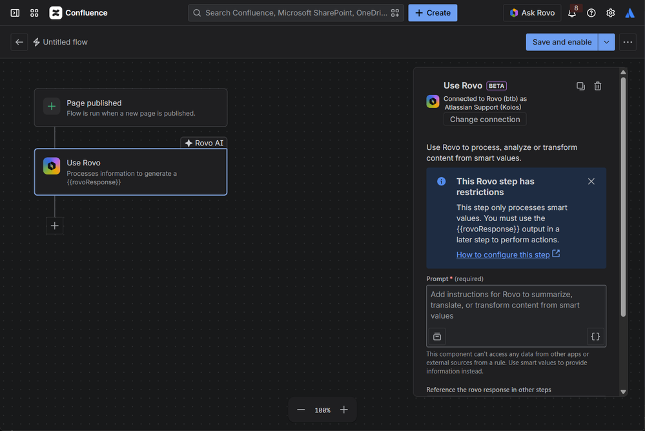Image resolution: width=645 pixels, height=431 pixels.
Task: Open the help question-mark icon
Action: pos(591,13)
